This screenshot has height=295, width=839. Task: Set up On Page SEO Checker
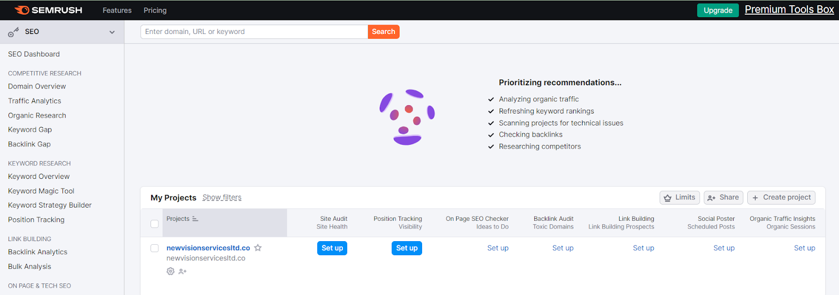pos(498,248)
